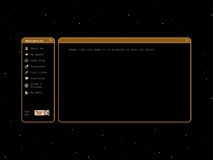The height and width of the screenshot is (160, 213).
Task: Click the speech bubble icon beside Guestbook
Action: pos(27,78)
